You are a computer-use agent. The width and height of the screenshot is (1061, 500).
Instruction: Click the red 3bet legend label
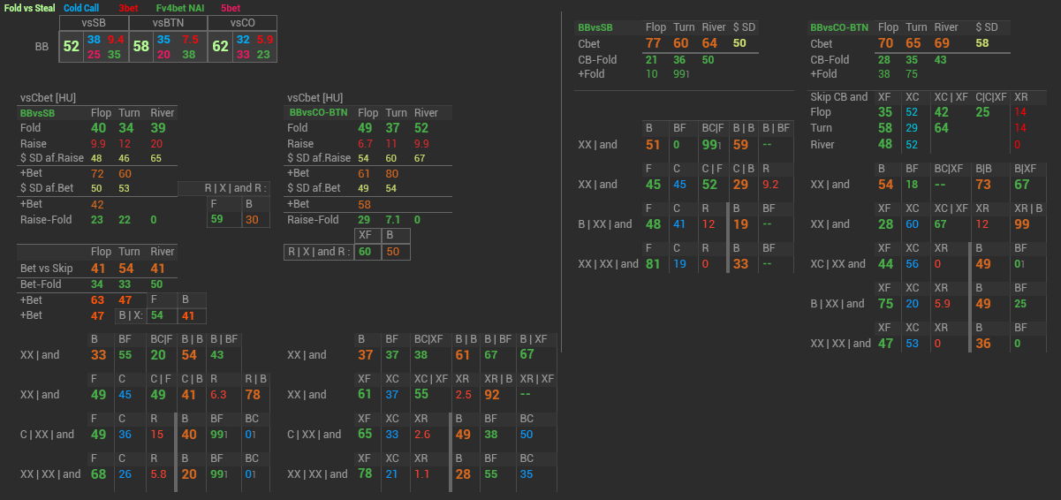coord(128,8)
